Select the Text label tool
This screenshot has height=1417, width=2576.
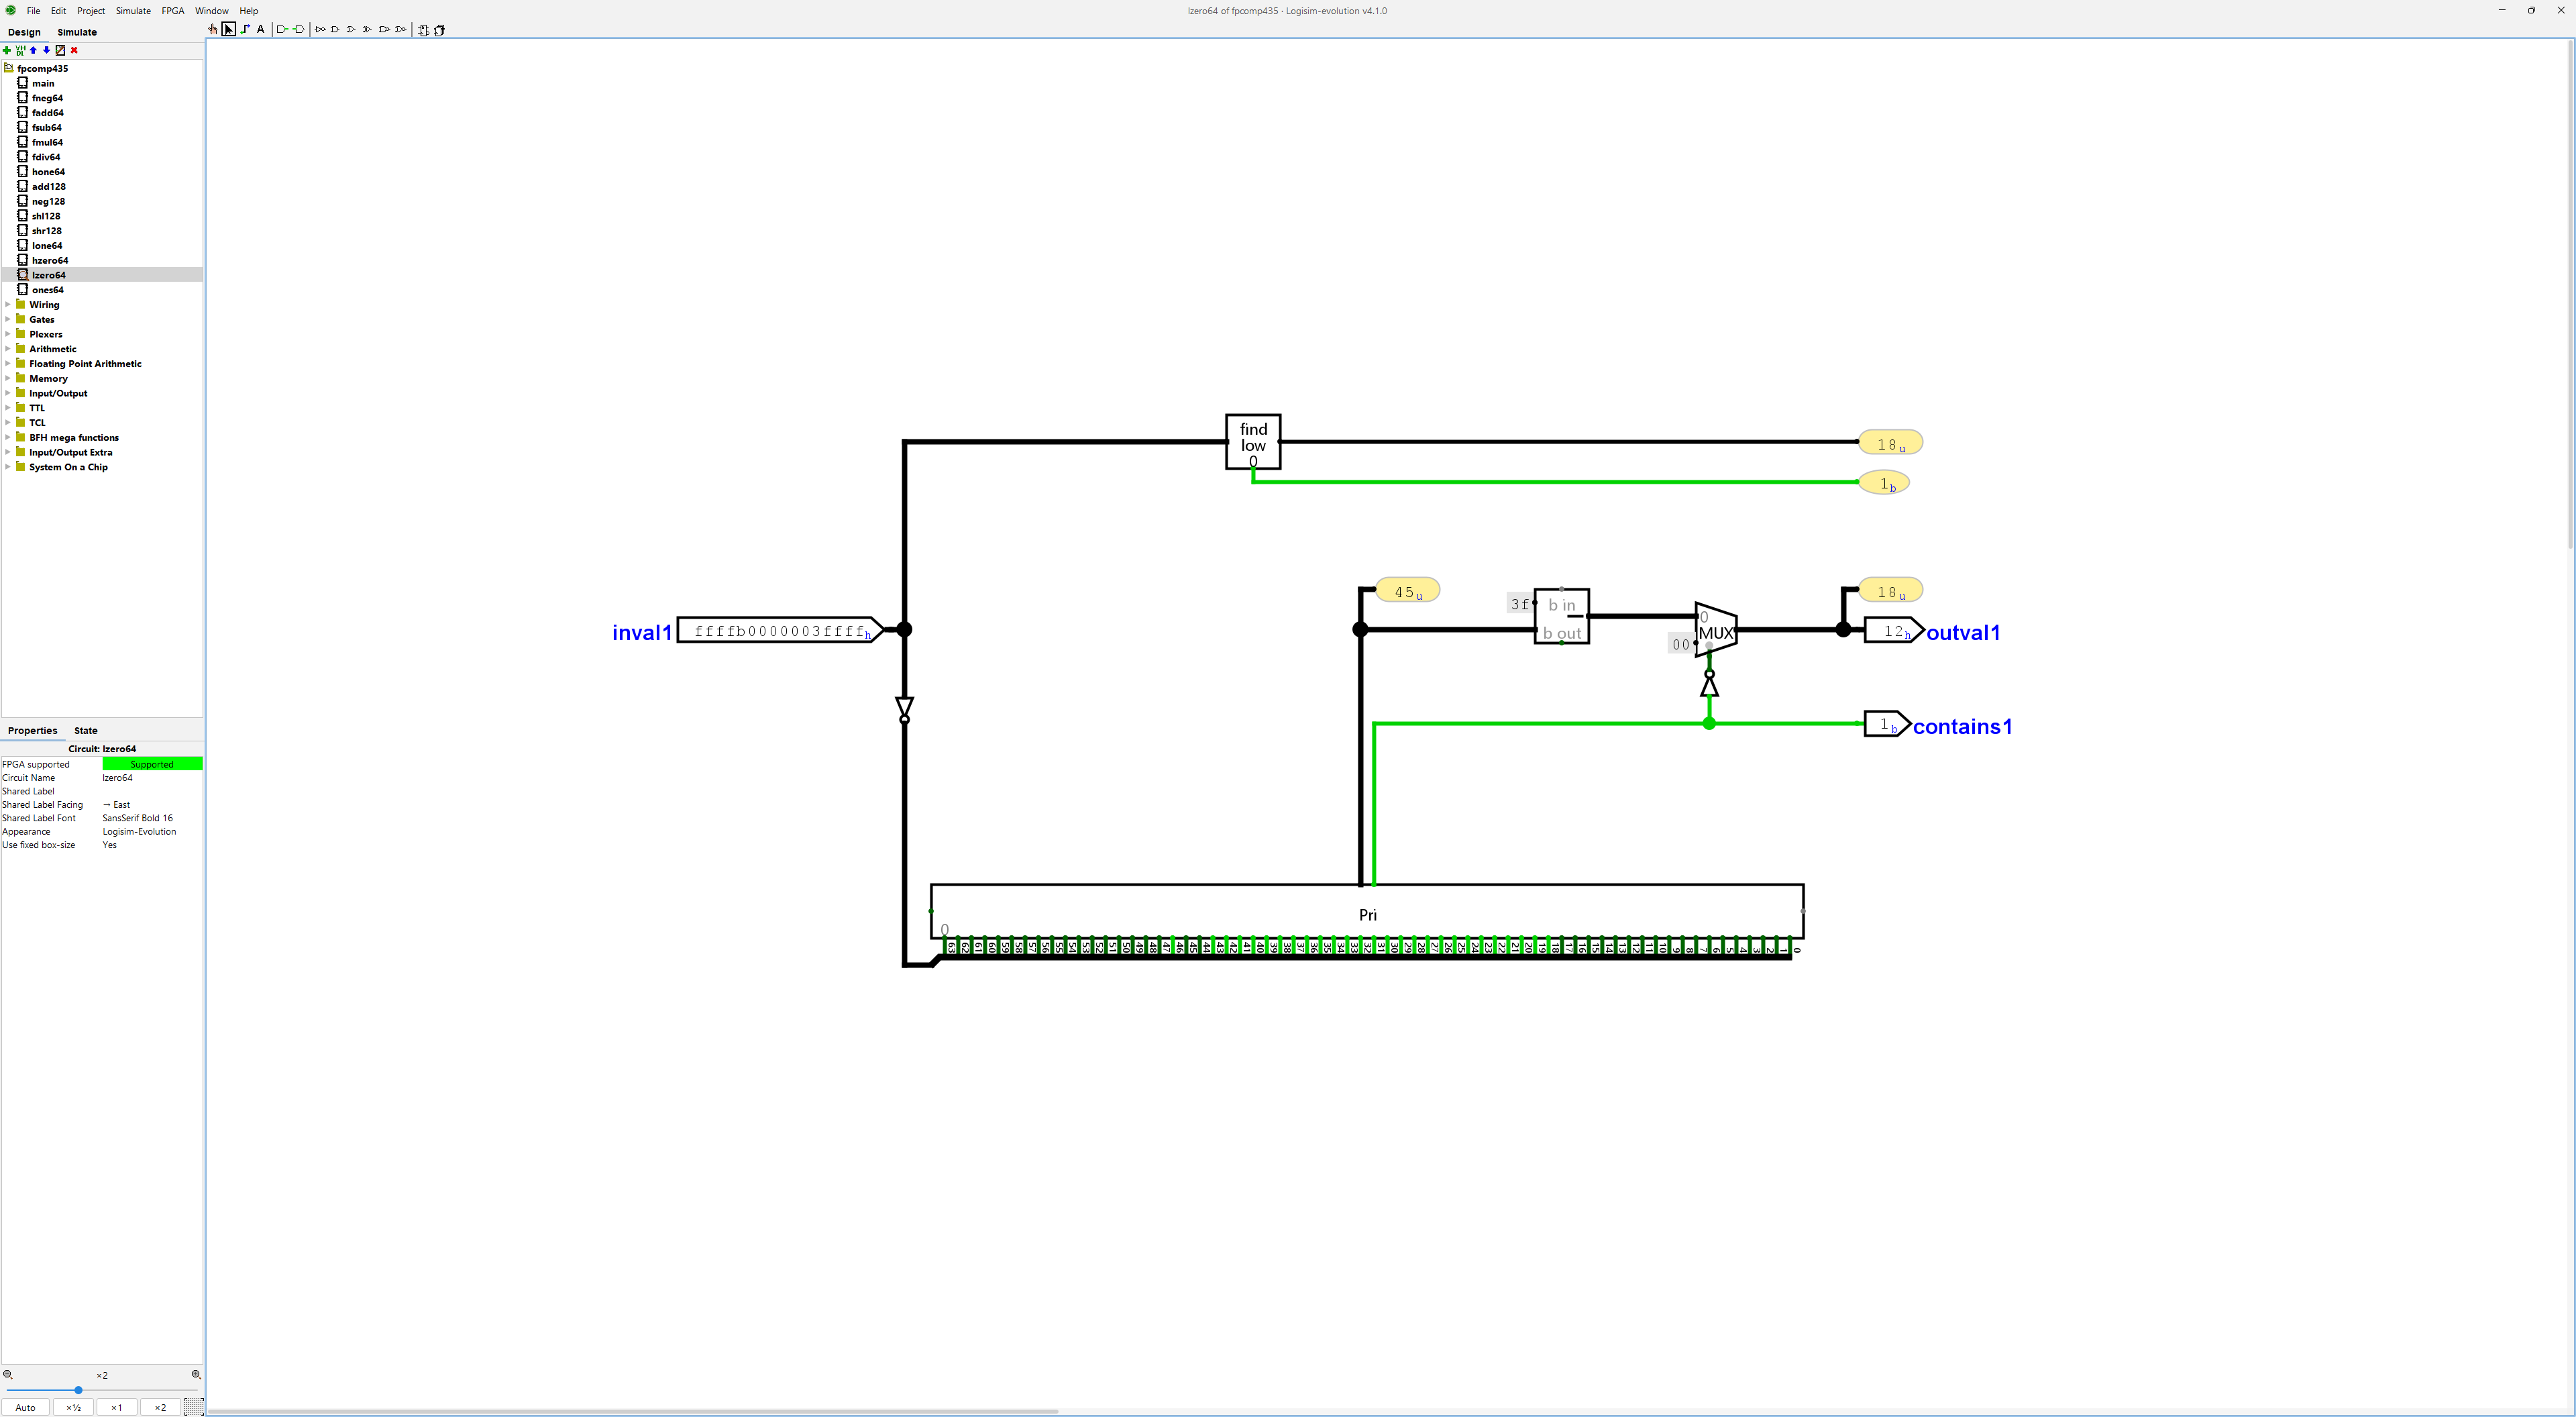pos(261,30)
